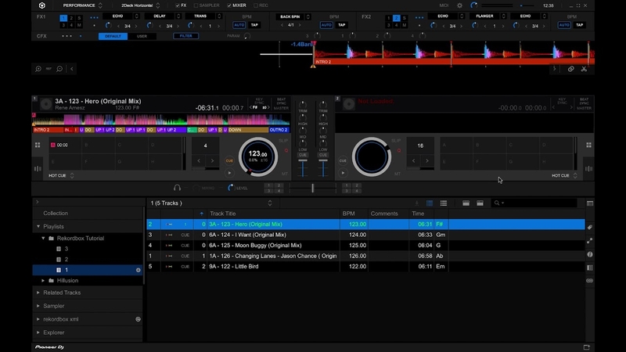Screen dimensions: 626x352
Task: Open the PERFORMANCE mode dropdown
Action: coord(83,5)
